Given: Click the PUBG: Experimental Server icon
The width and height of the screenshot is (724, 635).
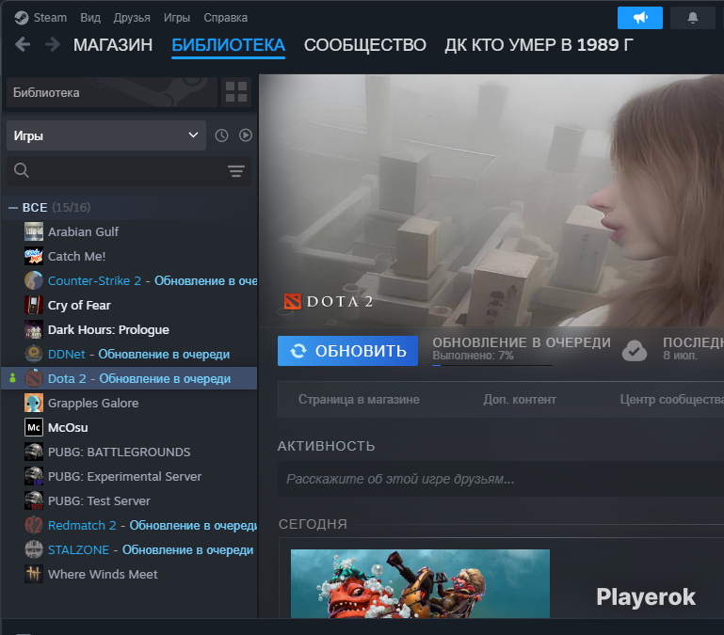Looking at the screenshot, I should point(34,476).
